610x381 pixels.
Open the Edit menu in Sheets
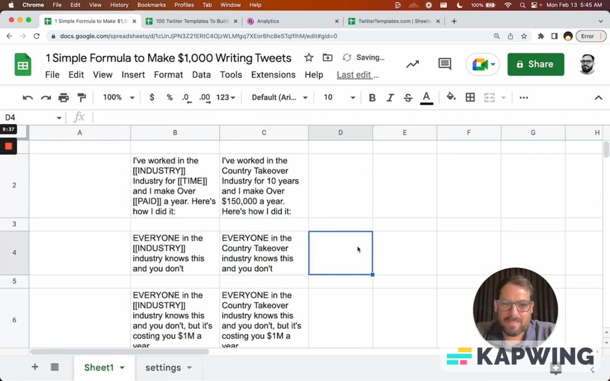click(x=76, y=75)
